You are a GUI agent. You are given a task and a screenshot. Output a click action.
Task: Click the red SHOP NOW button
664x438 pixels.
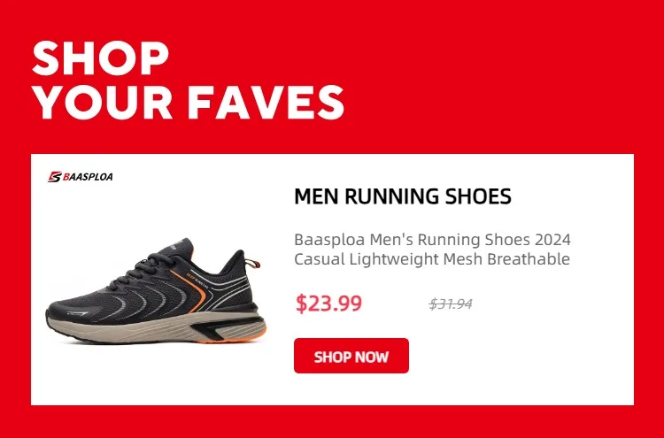(351, 356)
